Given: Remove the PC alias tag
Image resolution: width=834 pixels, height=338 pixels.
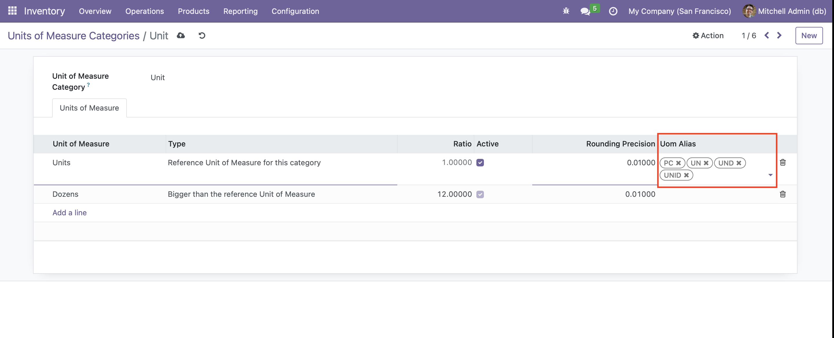Looking at the screenshot, I should coord(678,163).
